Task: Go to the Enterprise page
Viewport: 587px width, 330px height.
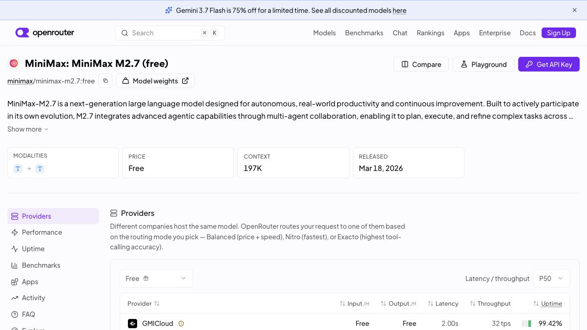Action: [495, 33]
